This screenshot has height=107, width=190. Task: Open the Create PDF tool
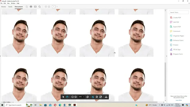pos(175,18)
